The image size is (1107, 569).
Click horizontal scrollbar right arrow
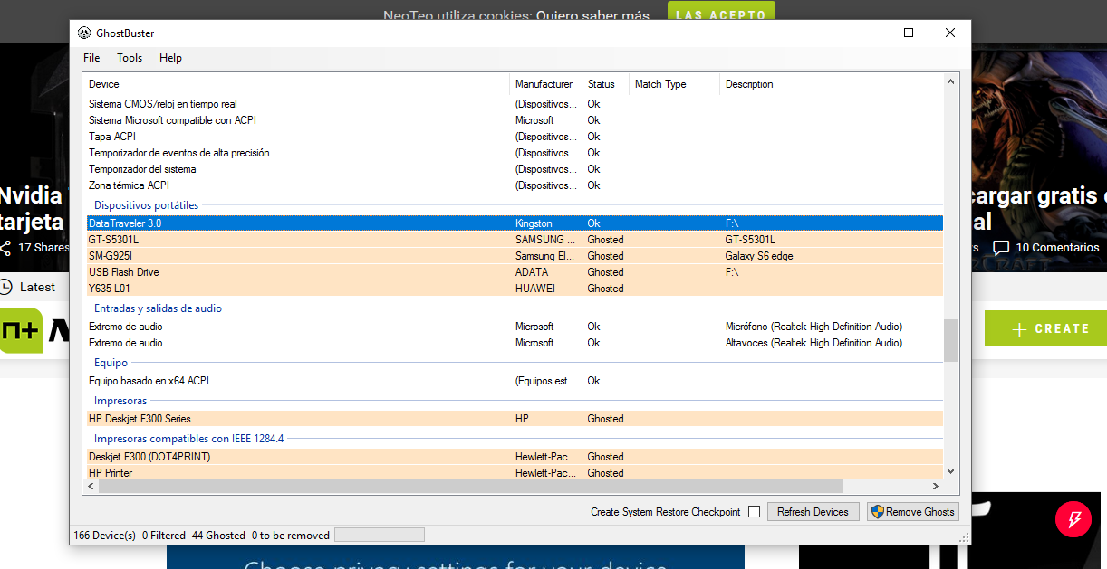click(936, 487)
